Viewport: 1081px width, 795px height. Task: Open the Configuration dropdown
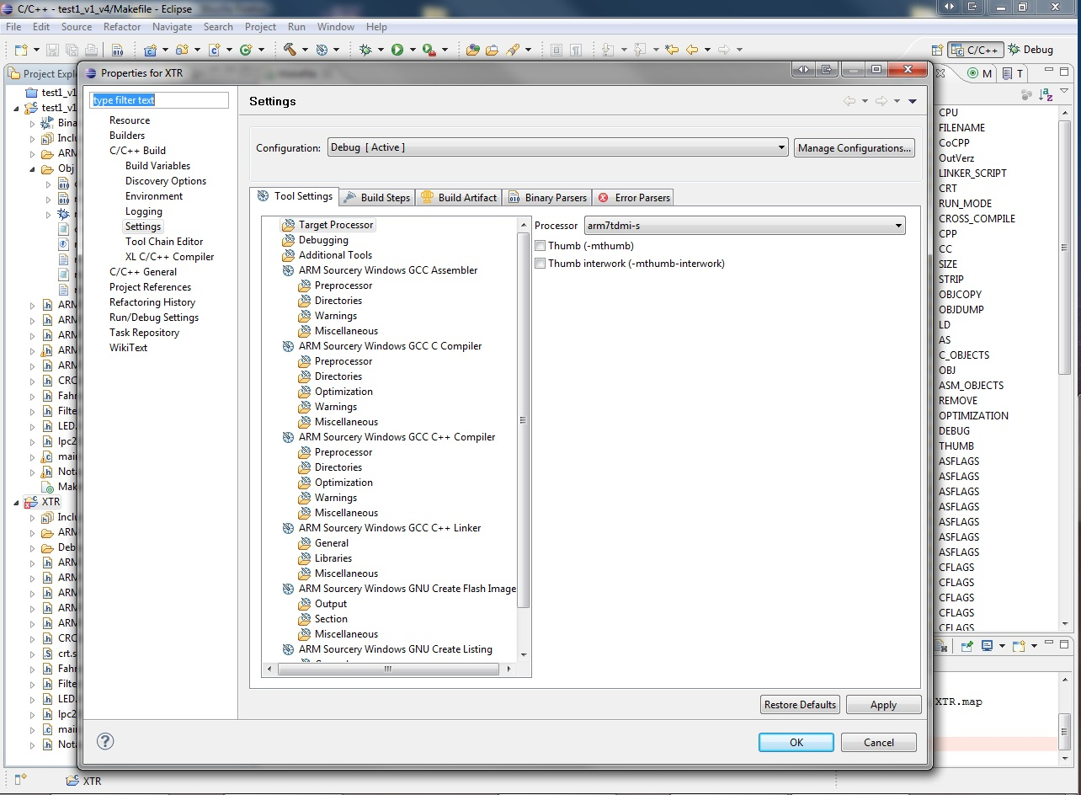coord(557,147)
